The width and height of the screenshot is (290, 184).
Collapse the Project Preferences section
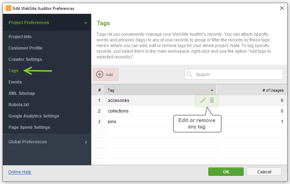click(86, 23)
